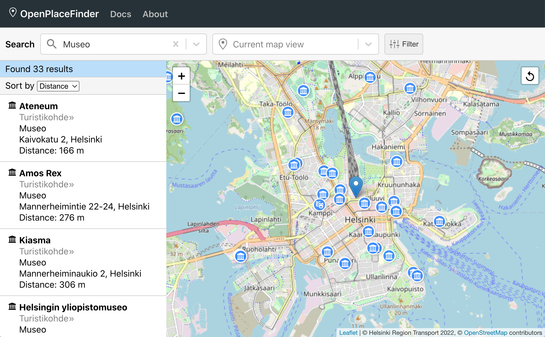Click the theater masks marker near Kamppi
This screenshot has width=545, height=337.
coord(320,205)
